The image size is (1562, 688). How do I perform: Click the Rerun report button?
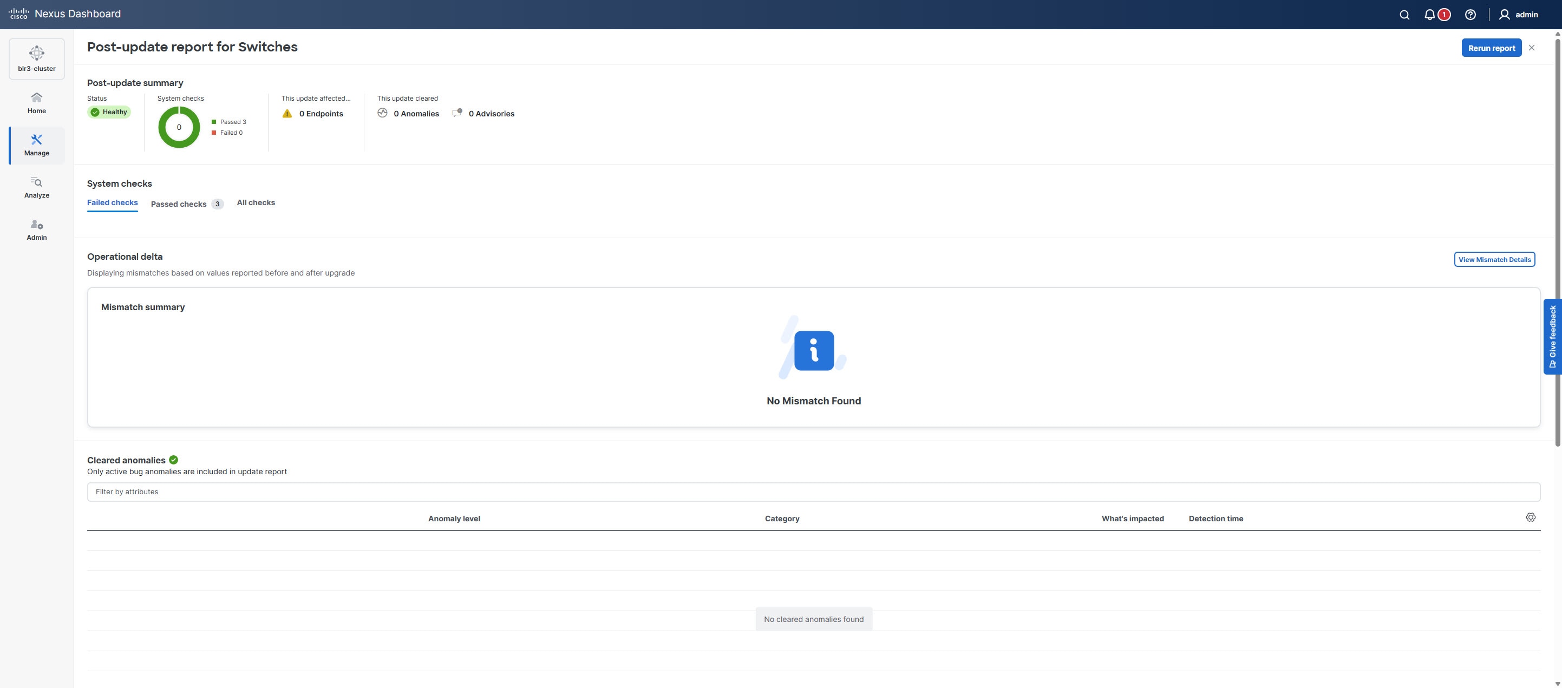1491,48
